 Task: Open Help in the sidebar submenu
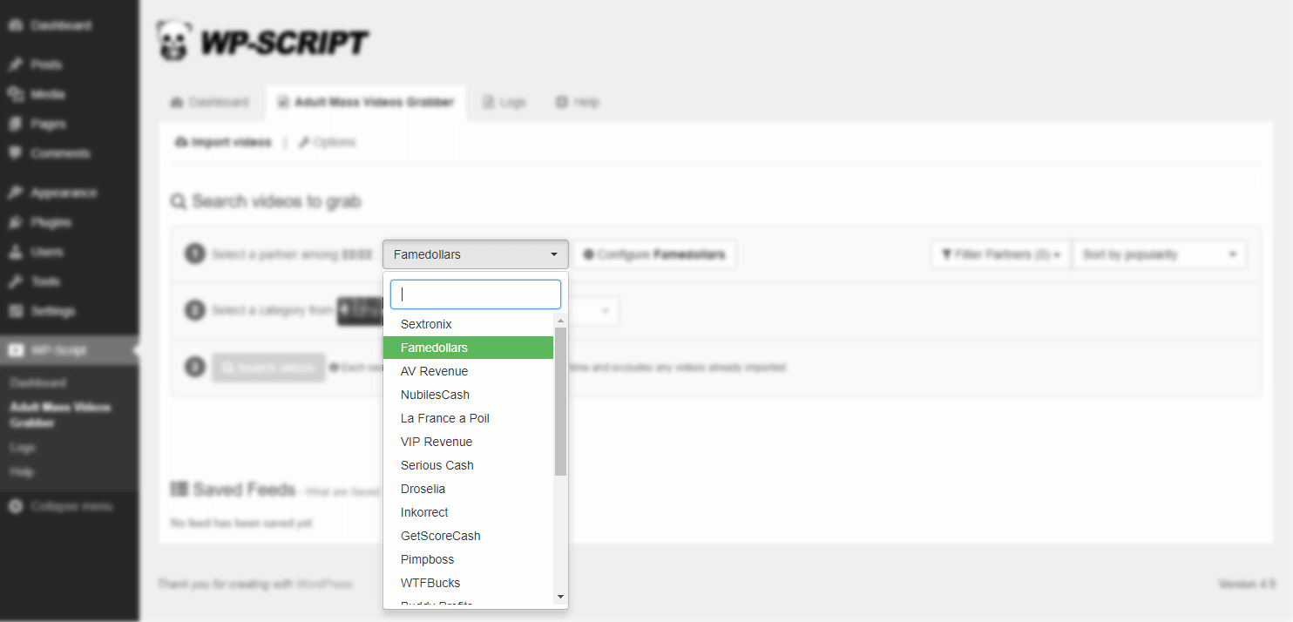[22, 471]
